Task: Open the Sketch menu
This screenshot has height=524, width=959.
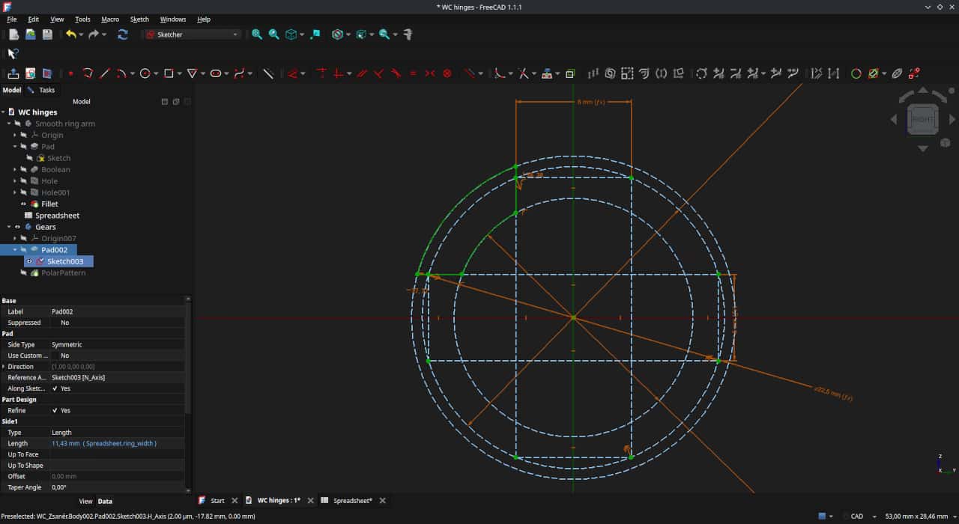Action: coord(139,19)
